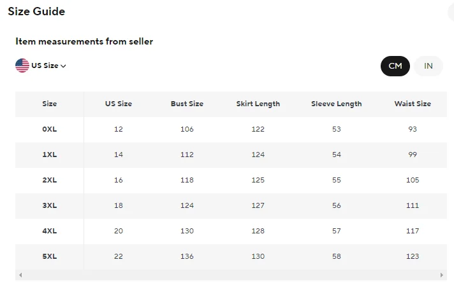Select the 3XL row label
The image size is (454, 283).
click(x=49, y=205)
